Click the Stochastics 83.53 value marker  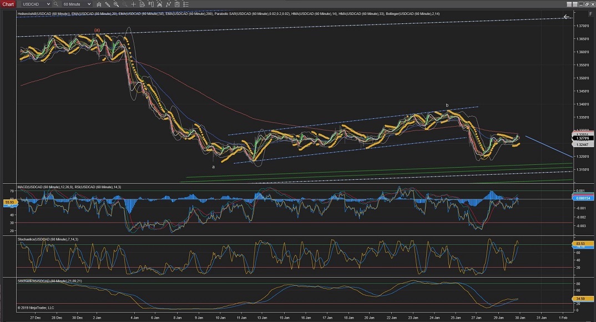pyautogui.click(x=582, y=243)
